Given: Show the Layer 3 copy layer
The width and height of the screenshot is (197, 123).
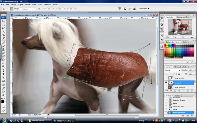Looking at the screenshot, I should coord(166,78).
